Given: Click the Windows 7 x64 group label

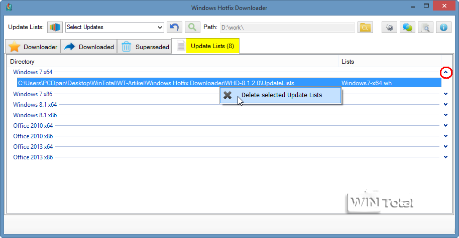Looking at the screenshot, I should tap(33, 72).
